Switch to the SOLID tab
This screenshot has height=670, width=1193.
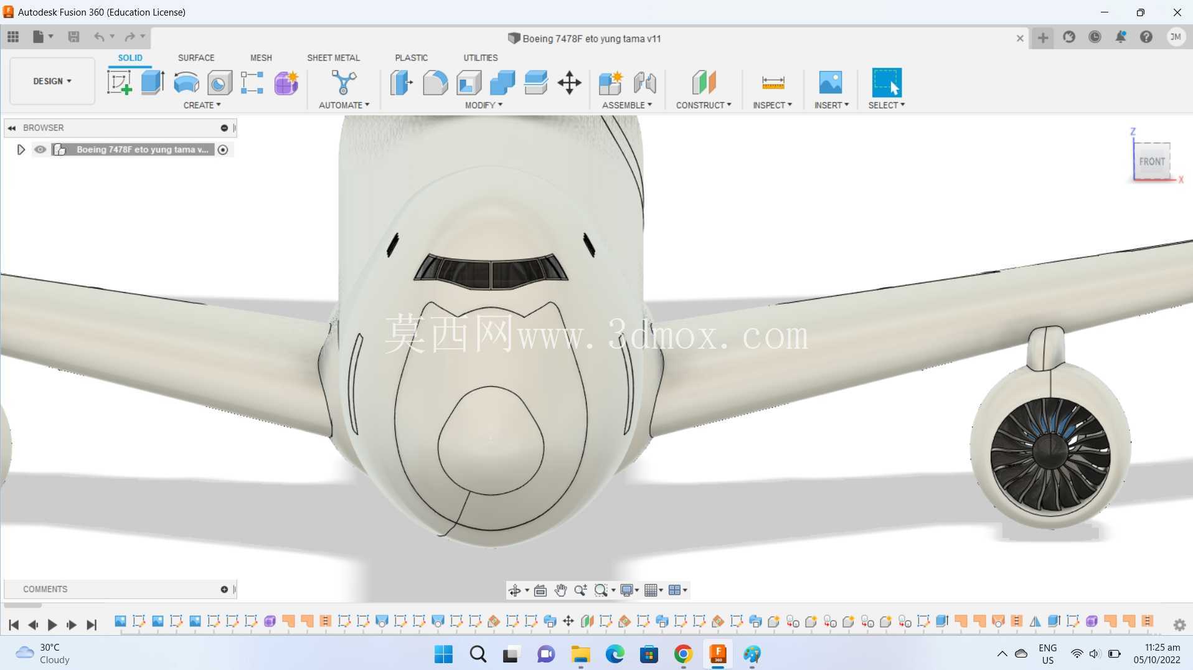point(130,57)
